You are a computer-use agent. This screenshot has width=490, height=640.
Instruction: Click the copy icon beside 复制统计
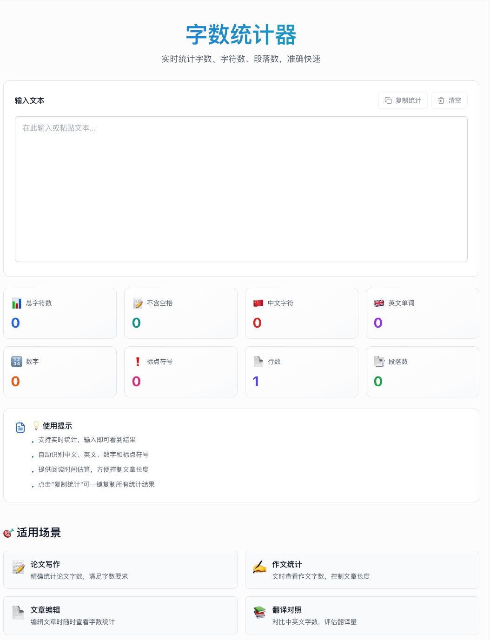389,100
